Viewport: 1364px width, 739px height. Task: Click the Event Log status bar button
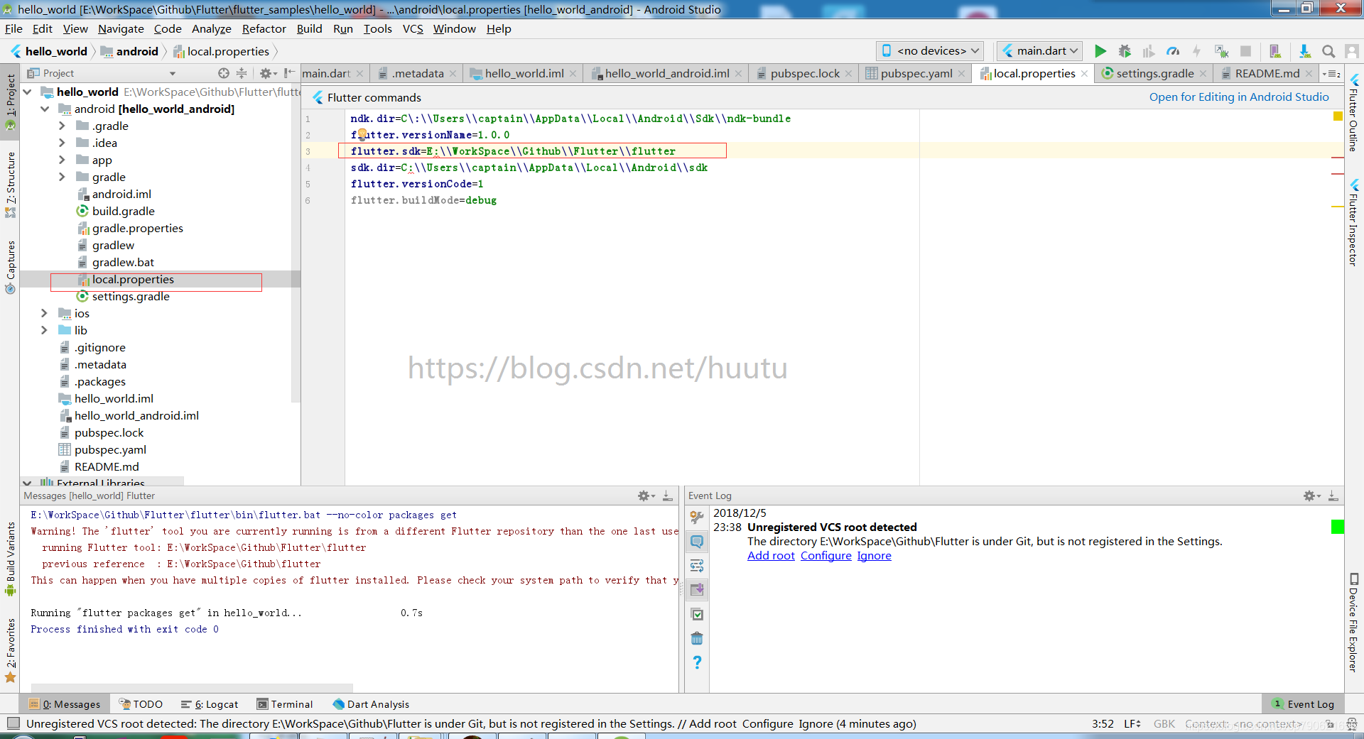(1303, 704)
